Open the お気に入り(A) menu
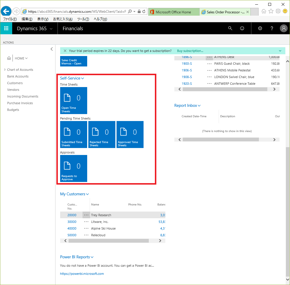Viewport: 290px width, 285px height. tap(63, 19)
